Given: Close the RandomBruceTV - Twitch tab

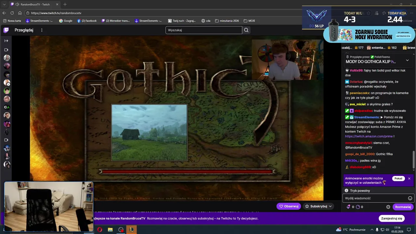Looking at the screenshot, I should (58, 5).
